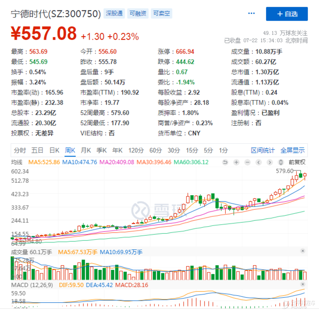Select the 15分 interval tab
Screen dimensions: 319x313
tap(192, 151)
